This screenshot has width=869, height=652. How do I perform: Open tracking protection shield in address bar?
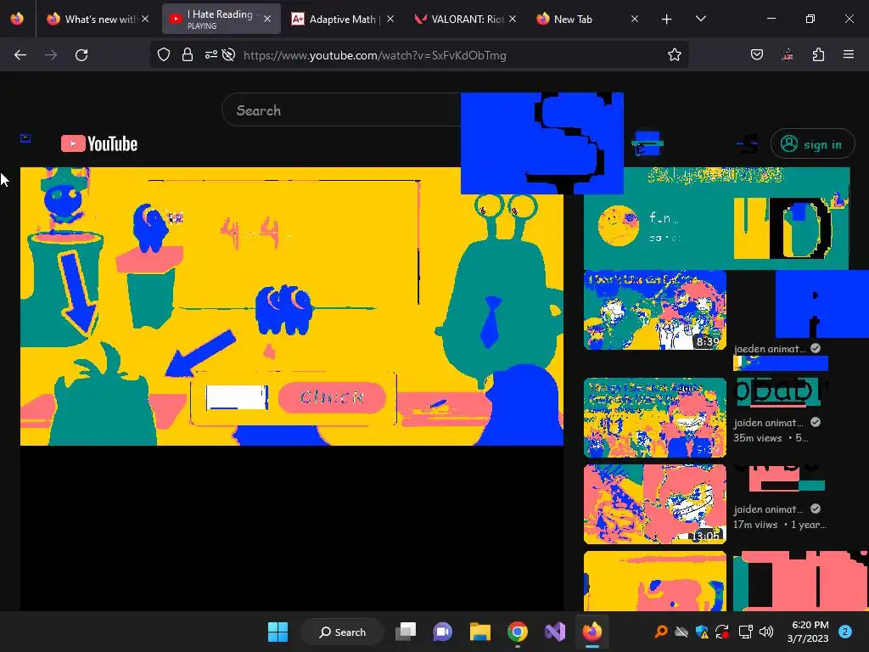[x=164, y=55]
